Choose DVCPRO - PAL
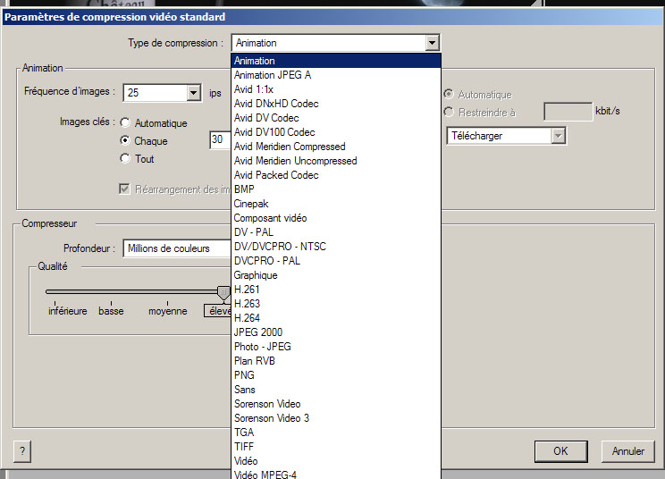 (336, 261)
